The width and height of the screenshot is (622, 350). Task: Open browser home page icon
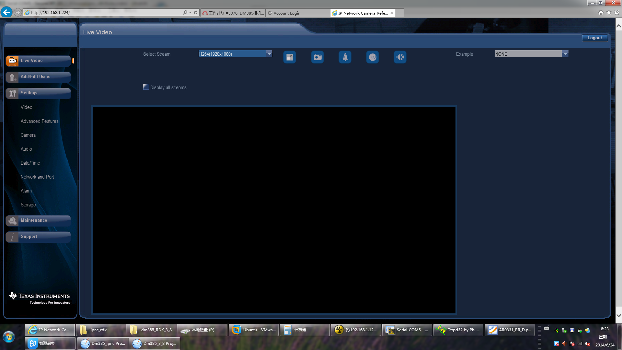pyautogui.click(x=601, y=12)
